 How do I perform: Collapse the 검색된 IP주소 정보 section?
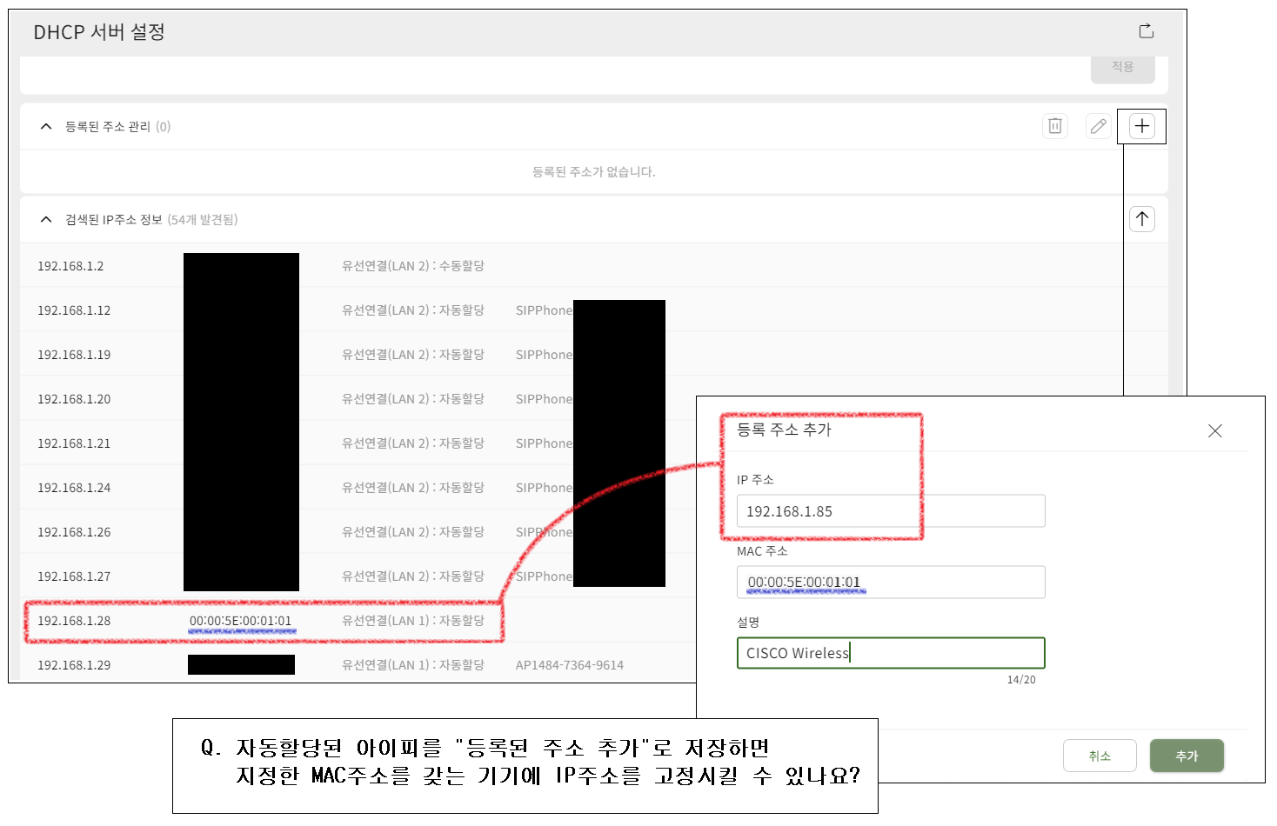click(x=46, y=220)
